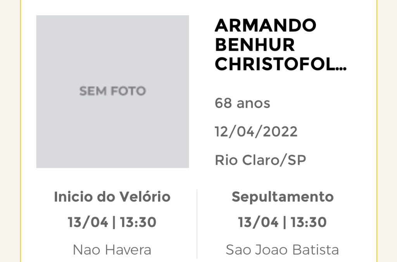Click the truncated CHRISTOFOL... surname
397x262 pixels.
coord(281,64)
